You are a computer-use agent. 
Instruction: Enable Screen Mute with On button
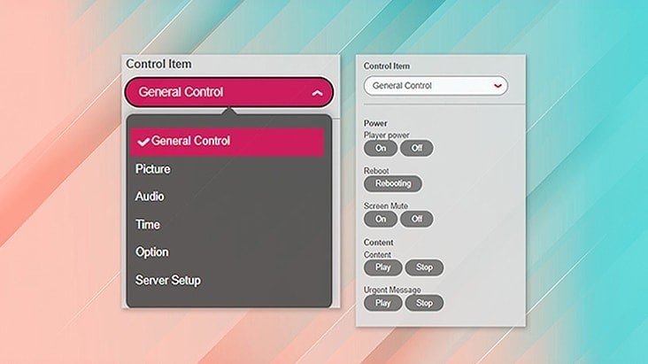pyautogui.click(x=381, y=219)
